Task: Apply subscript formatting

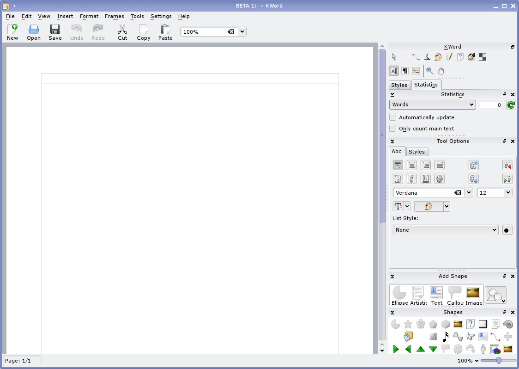Action: (x=474, y=179)
